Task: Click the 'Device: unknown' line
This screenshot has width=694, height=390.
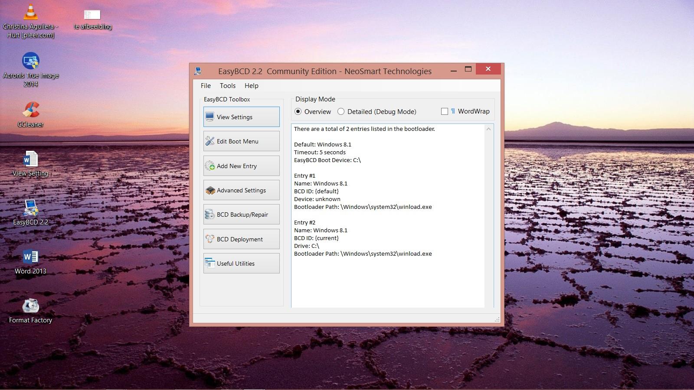Action: (317, 199)
